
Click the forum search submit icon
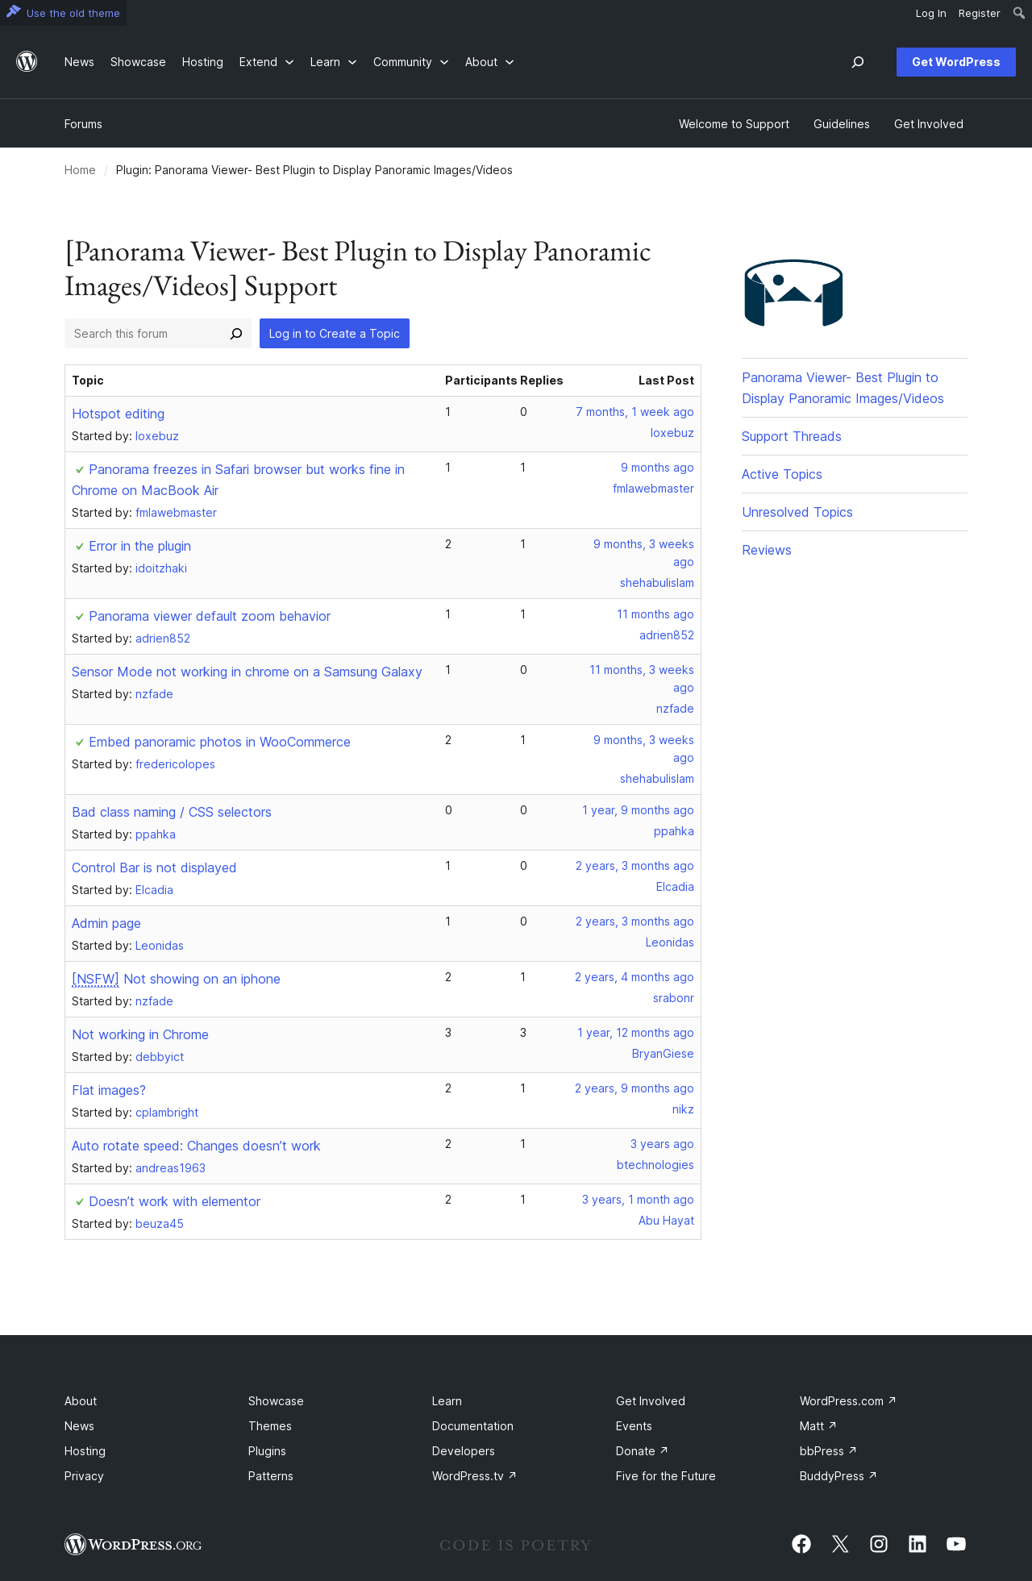tap(236, 334)
